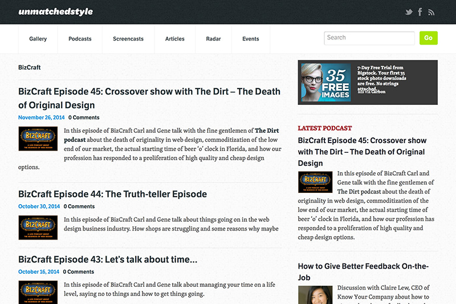Open the Gallery menu item
Screen dimensions: 456x304
(38, 39)
